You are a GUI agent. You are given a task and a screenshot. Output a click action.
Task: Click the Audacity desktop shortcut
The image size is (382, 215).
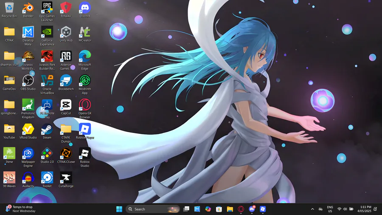tap(28, 180)
